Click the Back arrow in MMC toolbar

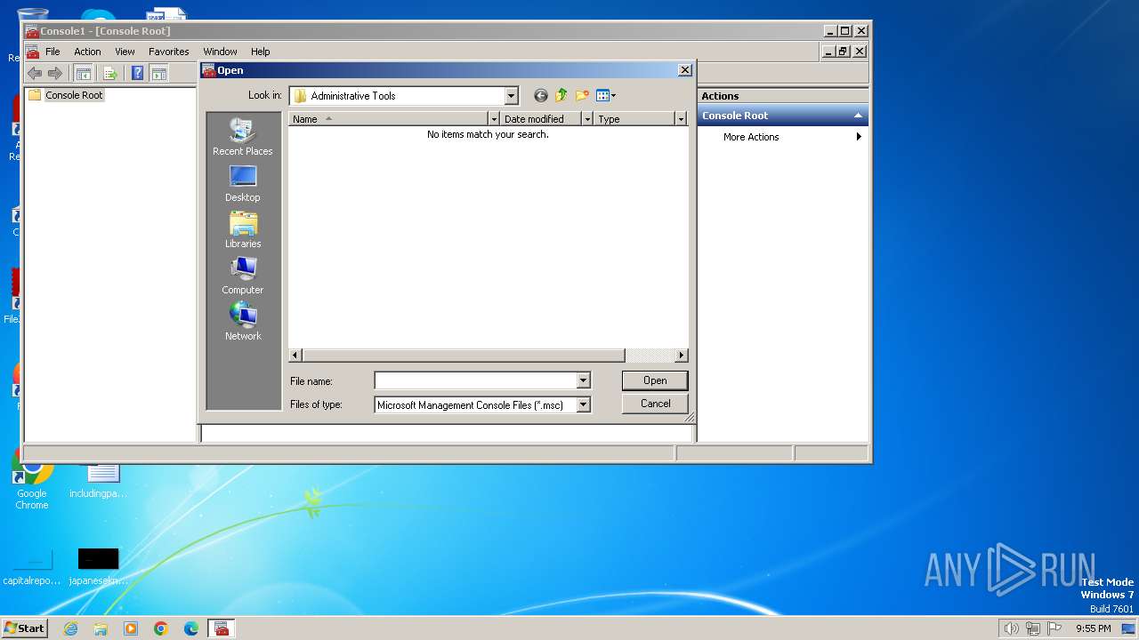pyautogui.click(x=35, y=74)
